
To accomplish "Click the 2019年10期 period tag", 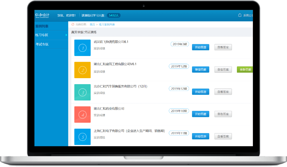I will point(179,111).
